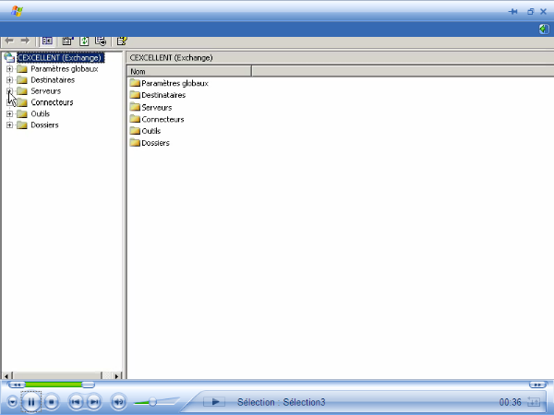Click Outils folder icon in right pane
The height and width of the screenshot is (415, 554).
click(x=135, y=131)
